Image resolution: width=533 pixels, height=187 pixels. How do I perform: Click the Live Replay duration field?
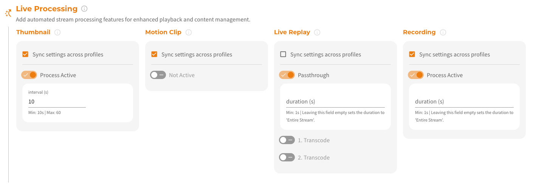(335, 102)
